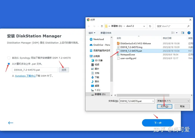Click 新建卷 (D:) in address breadcrumb
Screen dimensions: 195x138
click(x=116, y=26)
